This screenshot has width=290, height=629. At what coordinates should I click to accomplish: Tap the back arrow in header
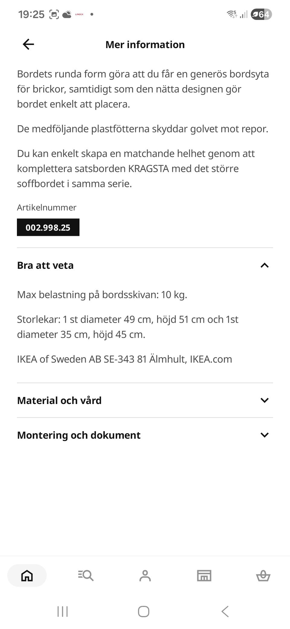pyautogui.click(x=28, y=44)
